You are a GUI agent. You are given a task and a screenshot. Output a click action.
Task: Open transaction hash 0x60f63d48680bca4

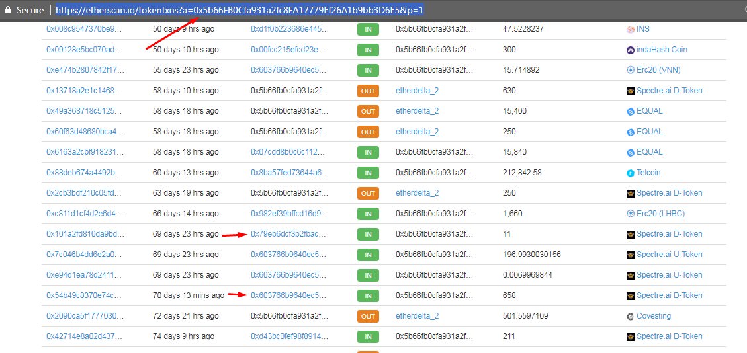[85, 132]
